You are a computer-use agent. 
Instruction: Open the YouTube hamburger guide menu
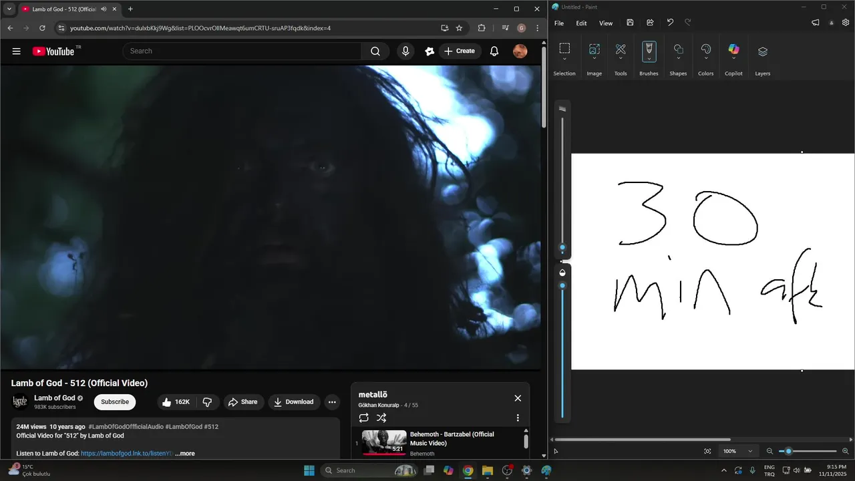[x=16, y=51]
